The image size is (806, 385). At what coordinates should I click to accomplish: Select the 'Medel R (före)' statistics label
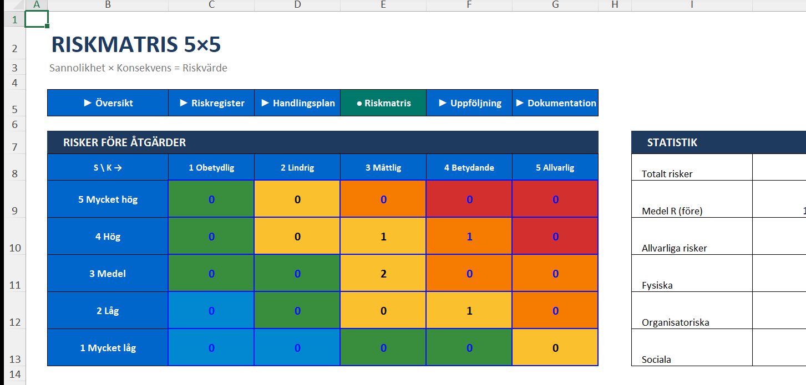[692, 199]
